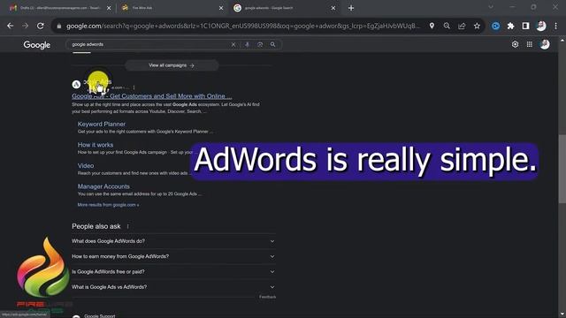The image size is (566, 318).
Task: Click More results from google.com
Action: coord(108,205)
